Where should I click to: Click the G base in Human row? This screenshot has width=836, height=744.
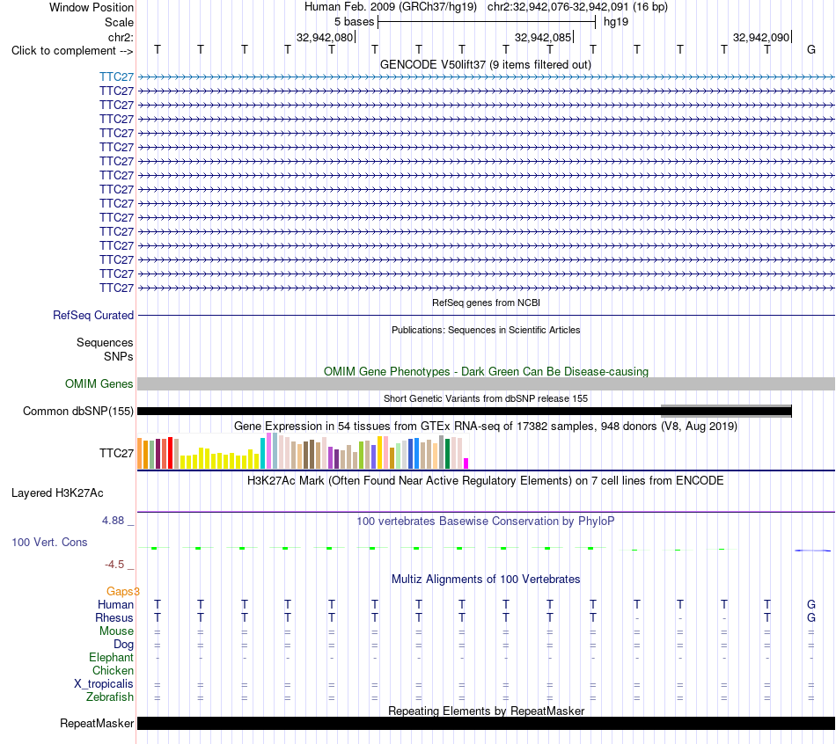coord(811,604)
